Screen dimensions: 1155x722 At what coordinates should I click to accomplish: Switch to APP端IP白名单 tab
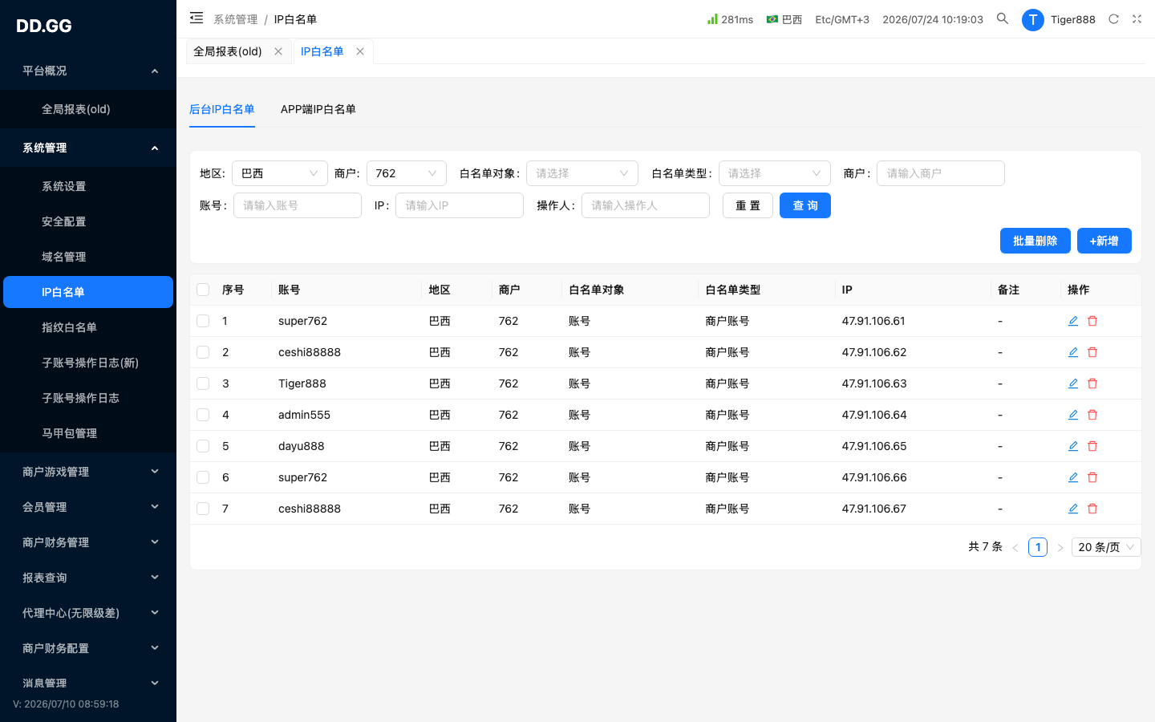coord(318,109)
